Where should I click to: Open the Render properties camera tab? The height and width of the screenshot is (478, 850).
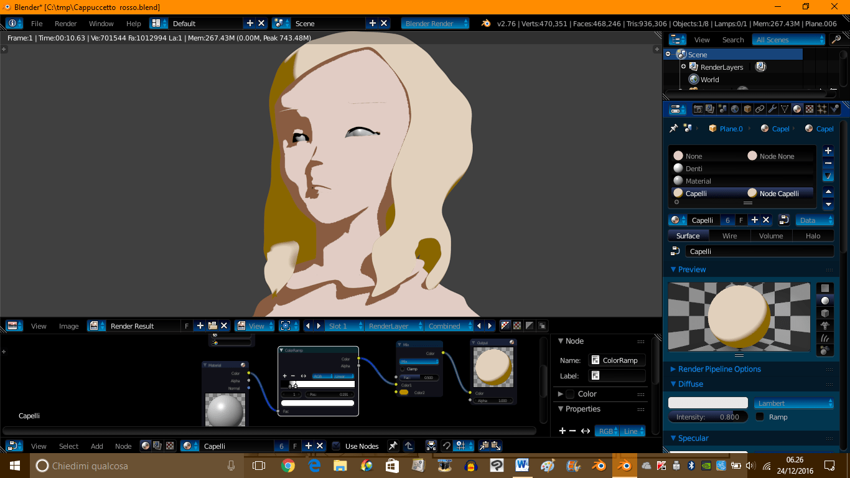(x=698, y=109)
